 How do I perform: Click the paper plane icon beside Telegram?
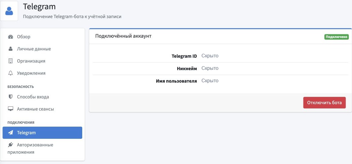11,133
